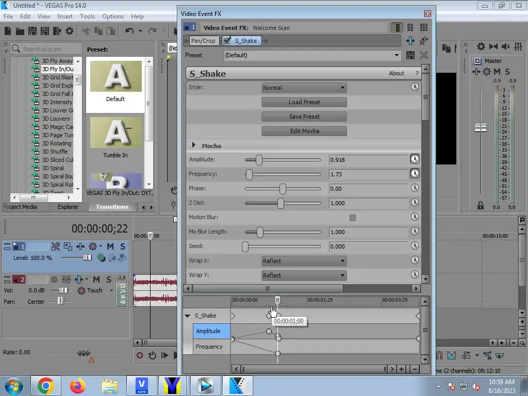Expand the Mocha section triangle
Image resolution: width=528 pixels, height=396 pixels.
tap(194, 145)
